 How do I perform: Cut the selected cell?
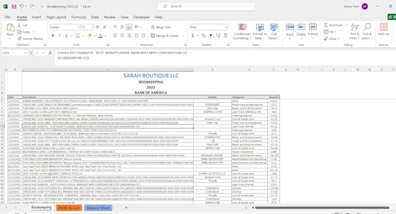[22, 25]
